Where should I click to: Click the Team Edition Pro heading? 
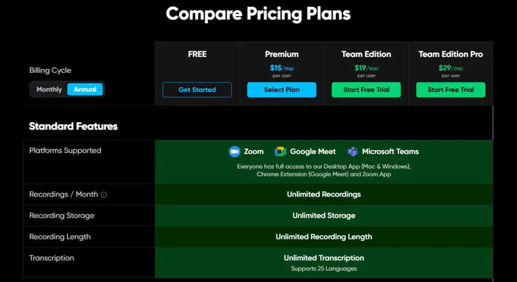(451, 54)
